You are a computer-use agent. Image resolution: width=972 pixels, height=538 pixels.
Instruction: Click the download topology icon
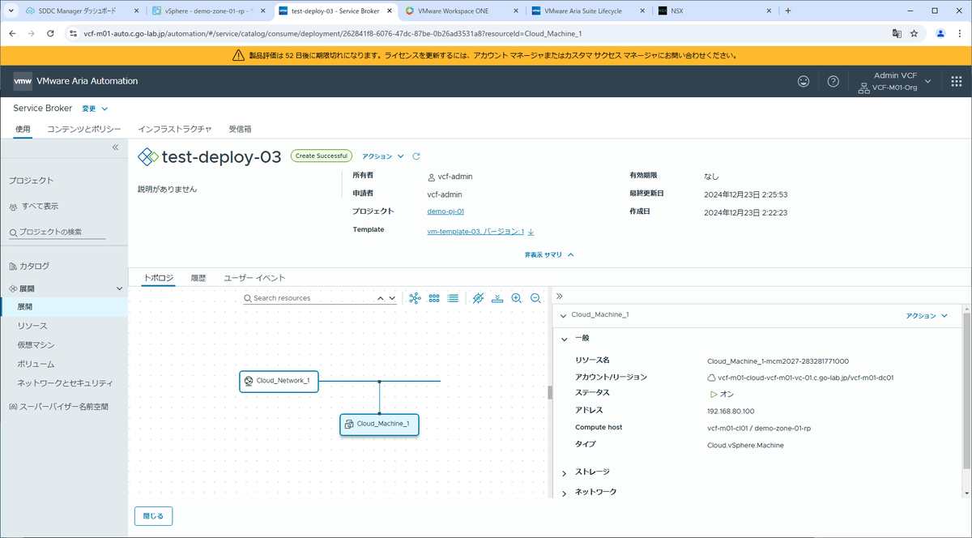point(497,298)
